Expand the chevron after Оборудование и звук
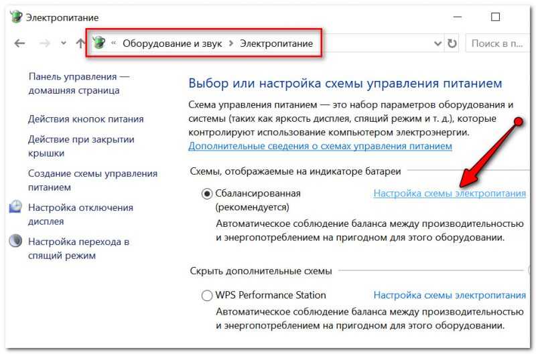The height and width of the screenshot is (354, 536). click(x=231, y=43)
